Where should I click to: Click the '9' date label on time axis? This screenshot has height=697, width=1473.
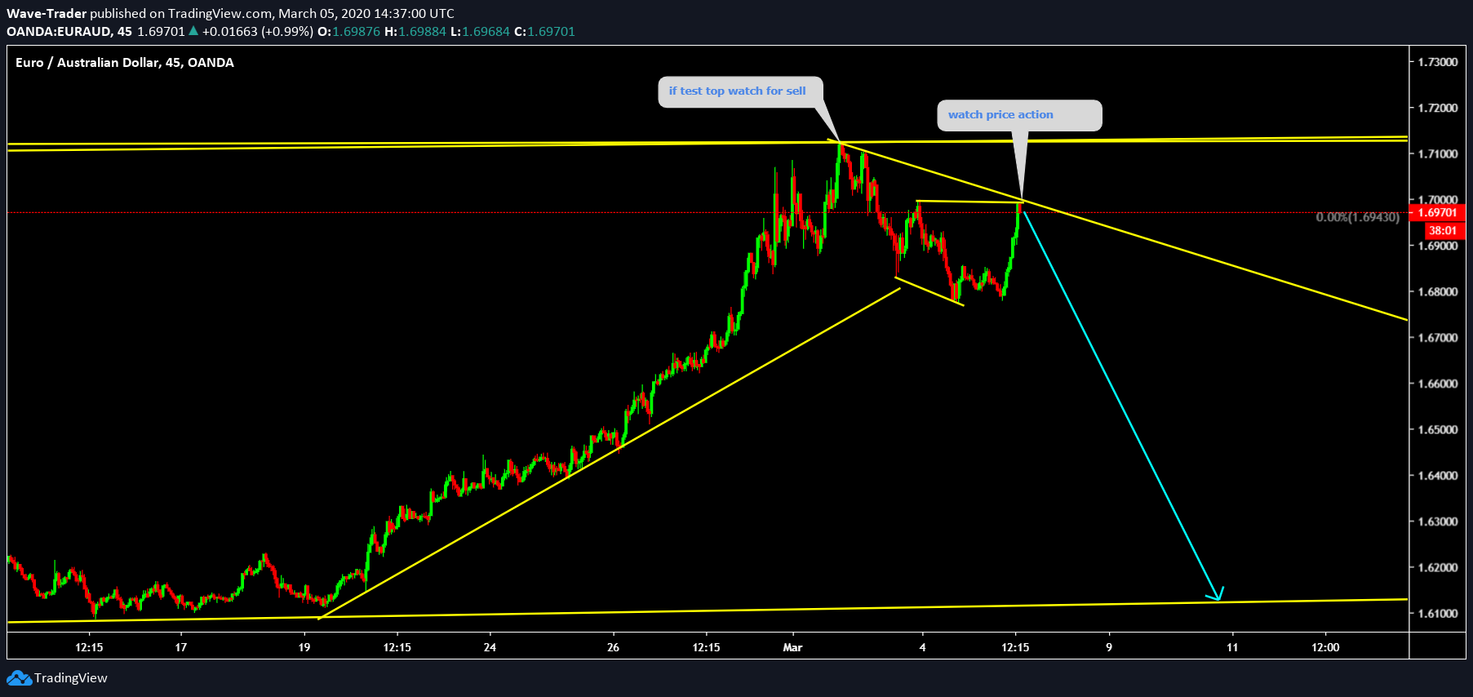point(1109,648)
